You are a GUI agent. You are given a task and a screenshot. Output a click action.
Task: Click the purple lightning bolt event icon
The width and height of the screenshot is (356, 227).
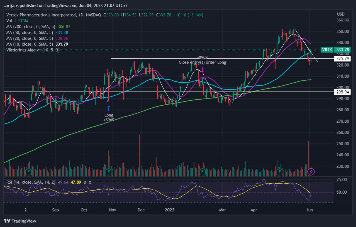pos(311,172)
